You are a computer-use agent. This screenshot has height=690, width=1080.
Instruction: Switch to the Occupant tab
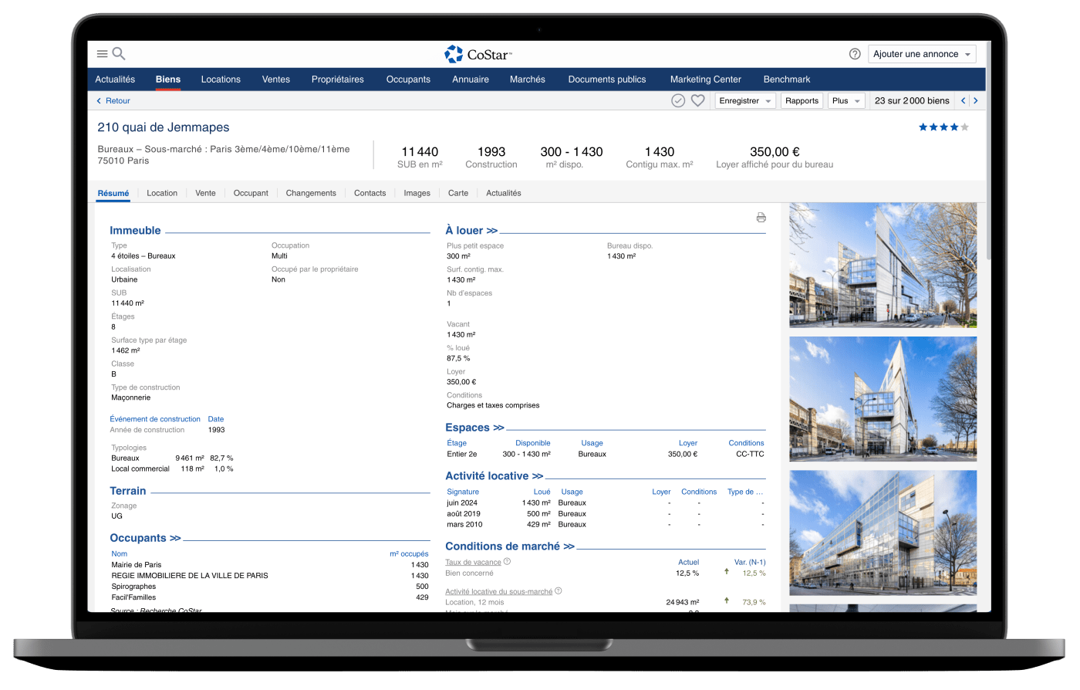251,193
